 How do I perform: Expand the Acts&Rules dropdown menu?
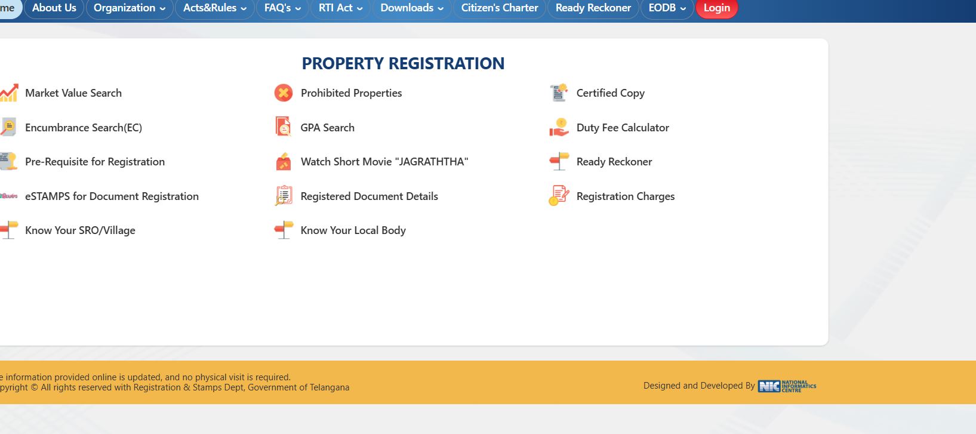pos(214,8)
